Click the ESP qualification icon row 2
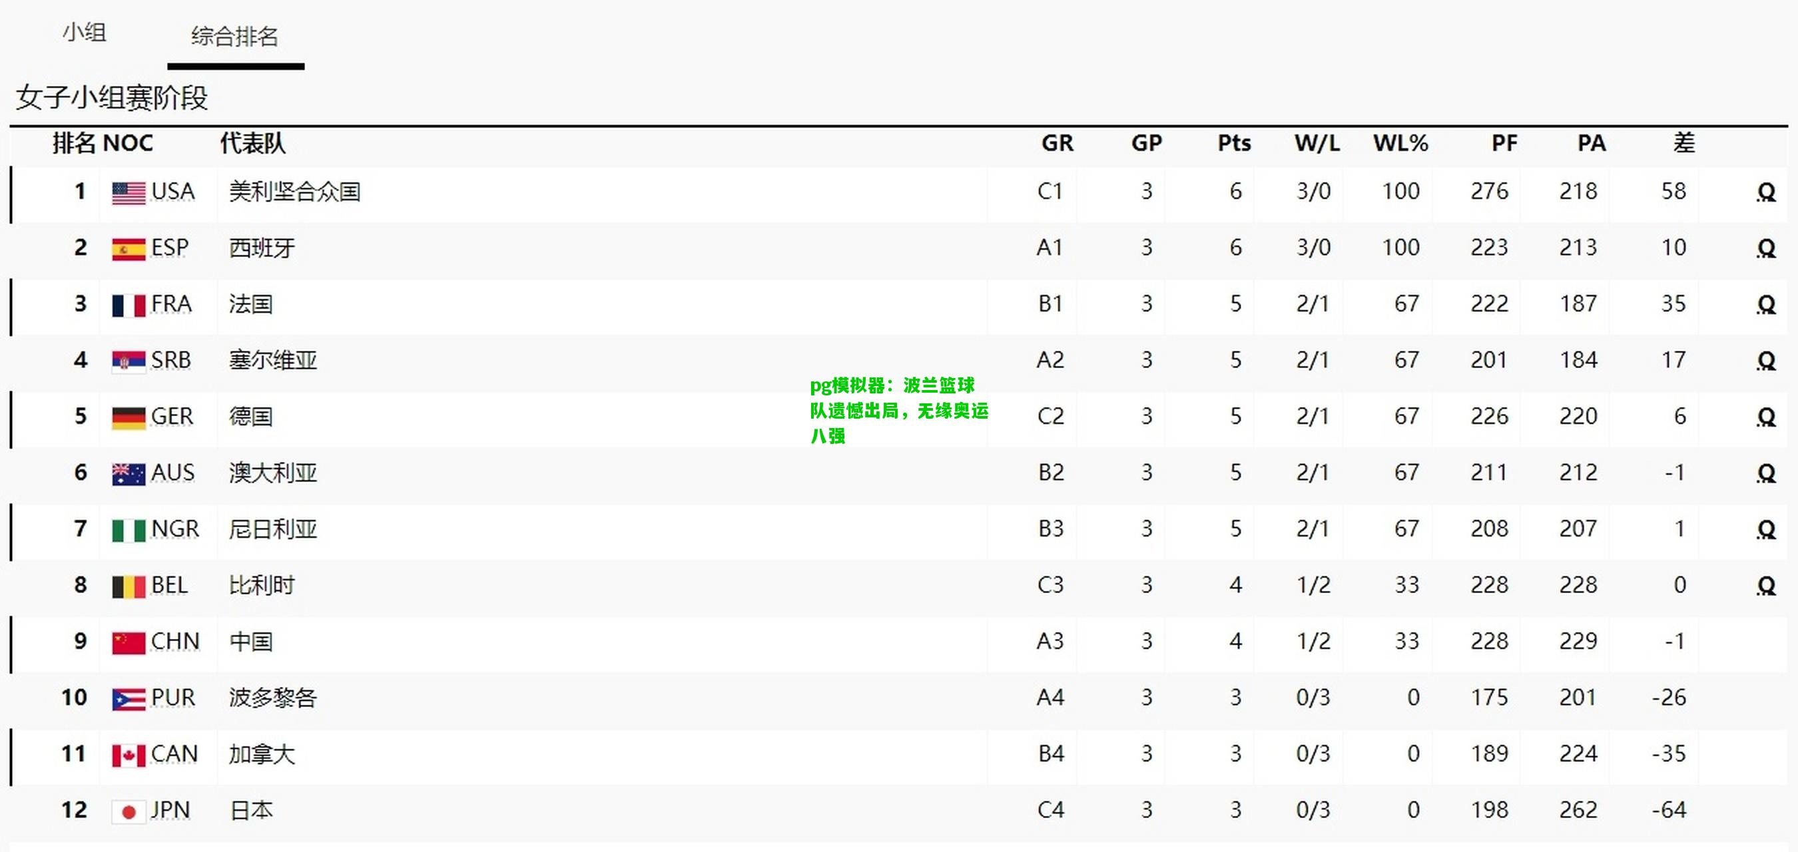 pyautogui.click(x=1769, y=248)
